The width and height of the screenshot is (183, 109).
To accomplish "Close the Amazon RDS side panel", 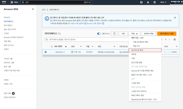I will tap(33, 9).
